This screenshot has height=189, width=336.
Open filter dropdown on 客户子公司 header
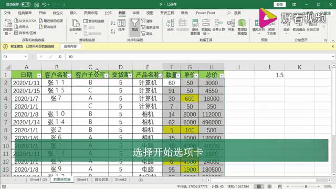(x=106, y=76)
